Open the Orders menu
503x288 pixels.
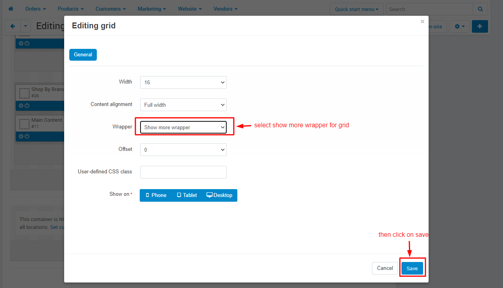pos(35,9)
